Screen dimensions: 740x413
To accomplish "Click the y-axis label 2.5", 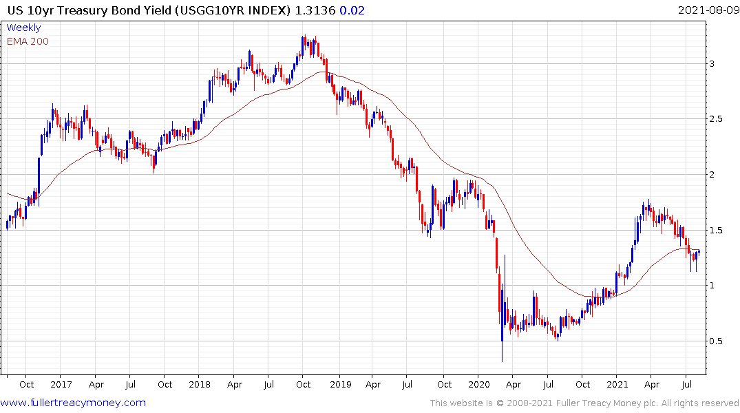I will 716,119.
